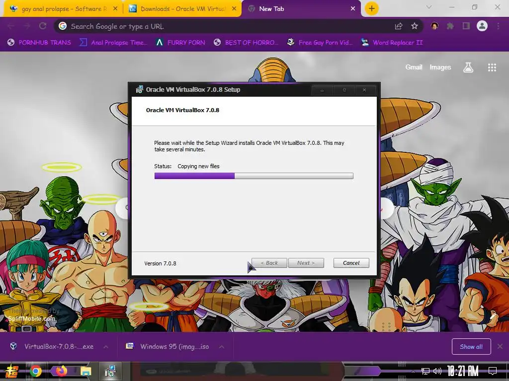The height and width of the screenshot is (381, 509).
Task: Click the SpliffMobile.com theme credit text
Action: point(31,318)
